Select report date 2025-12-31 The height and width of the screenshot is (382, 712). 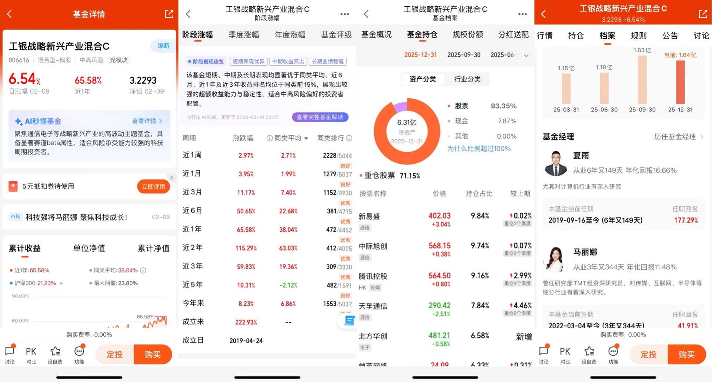tap(420, 55)
